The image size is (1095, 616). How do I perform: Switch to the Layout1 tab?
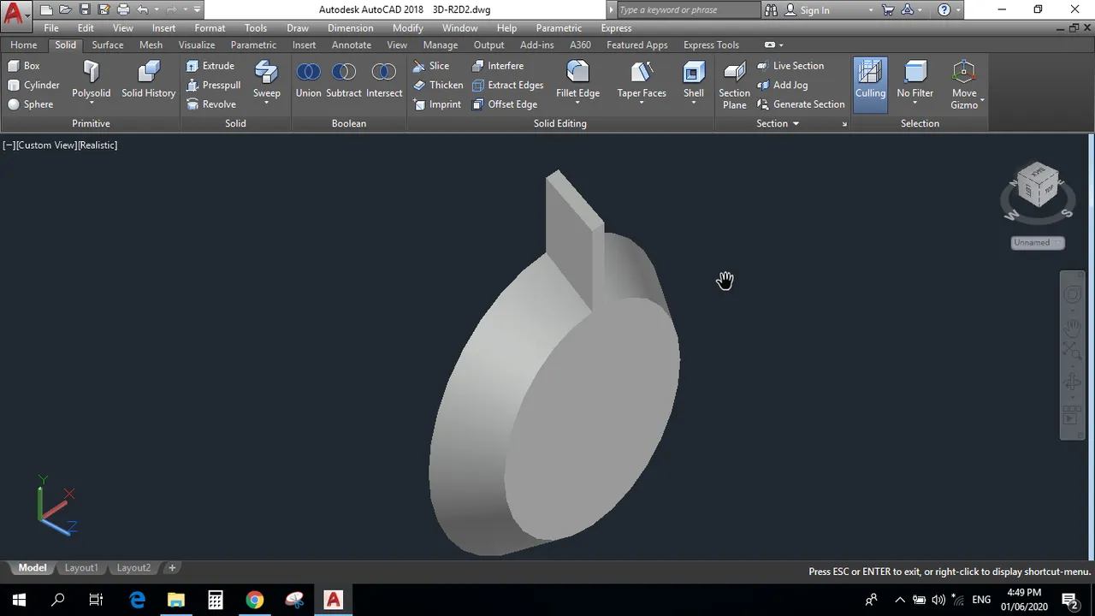click(81, 568)
